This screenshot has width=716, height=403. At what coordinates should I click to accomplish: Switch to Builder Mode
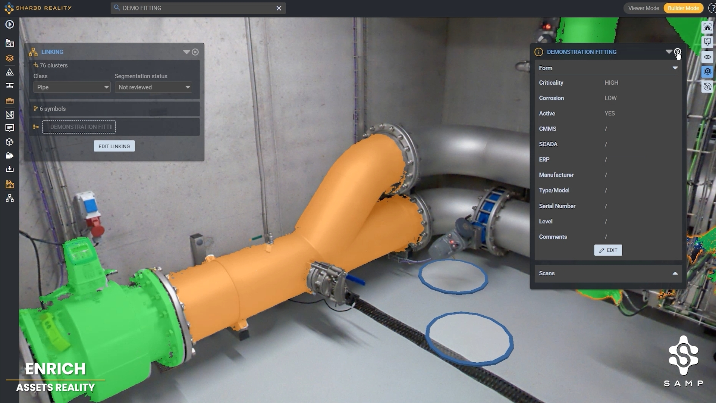[x=683, y=8]
